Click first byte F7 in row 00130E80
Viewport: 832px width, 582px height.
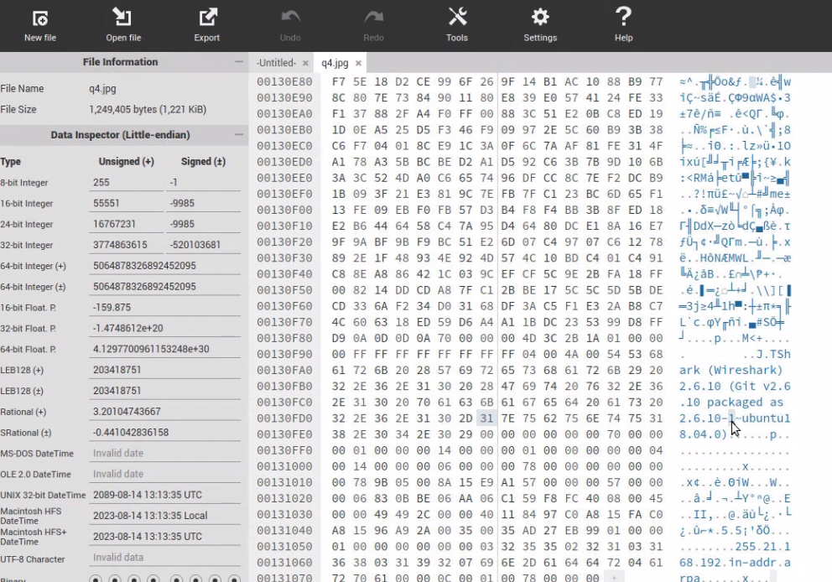pyautogui.click(x=339, y=81)
